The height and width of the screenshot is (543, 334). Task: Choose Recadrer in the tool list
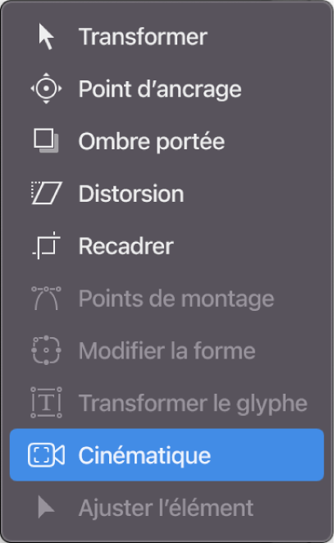click(126, 246)
